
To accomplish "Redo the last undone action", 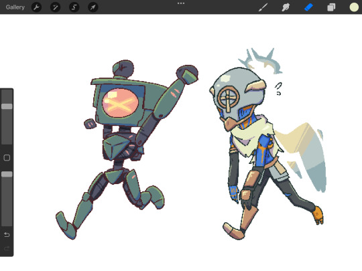I will coord(7,248).
